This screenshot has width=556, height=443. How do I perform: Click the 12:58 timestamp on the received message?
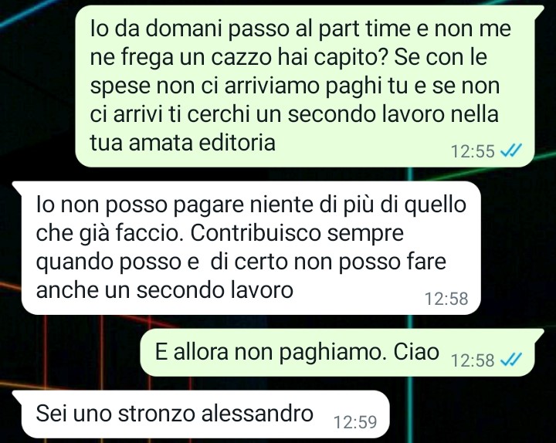pos(446,299)
